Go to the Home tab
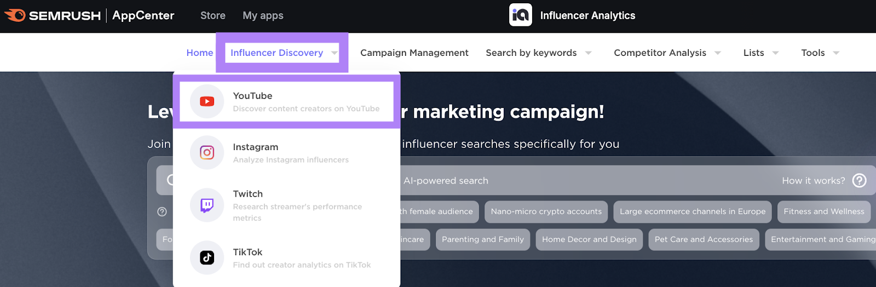Screen dimensions: 876x287 coord(199,53)
